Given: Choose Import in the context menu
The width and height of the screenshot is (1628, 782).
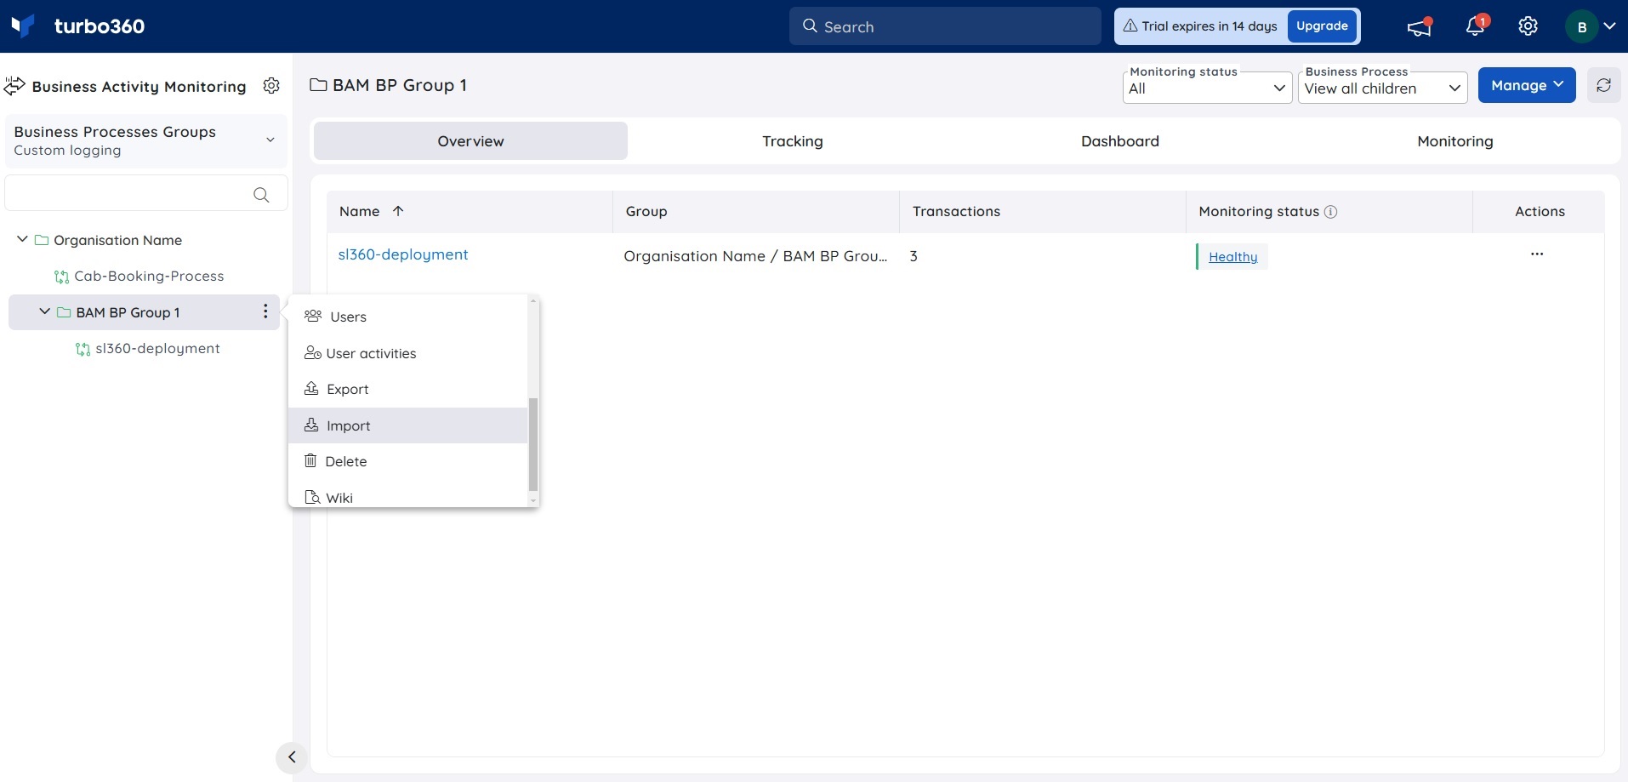Looking at the screenshot, I should click(408, 425).
